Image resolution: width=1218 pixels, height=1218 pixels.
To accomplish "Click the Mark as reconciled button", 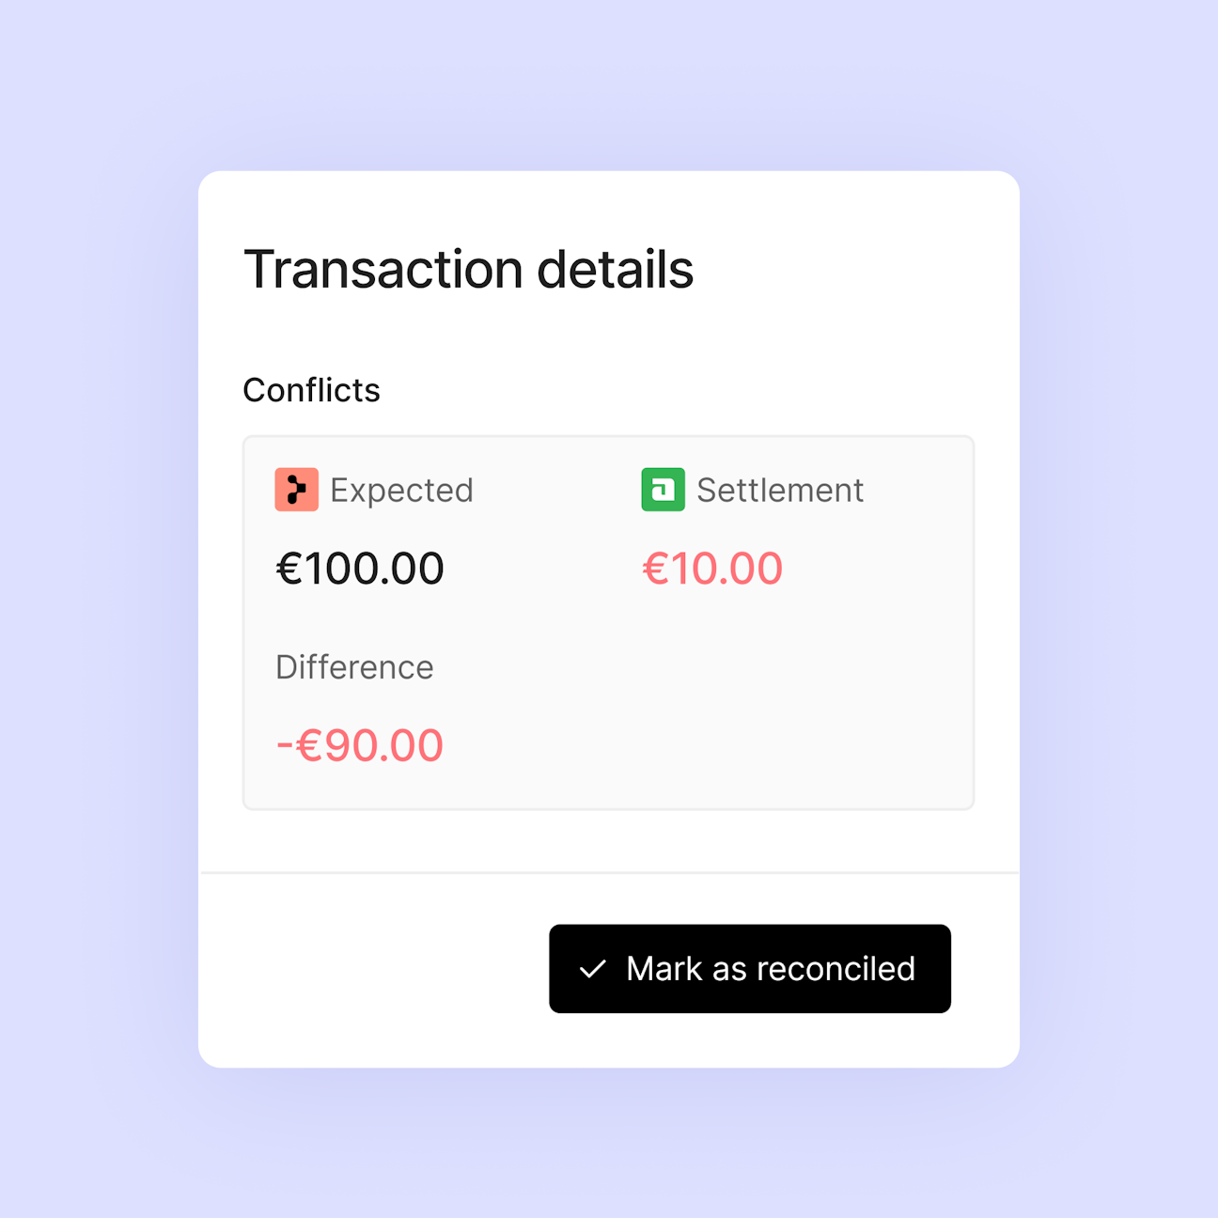I will point(750,969).
